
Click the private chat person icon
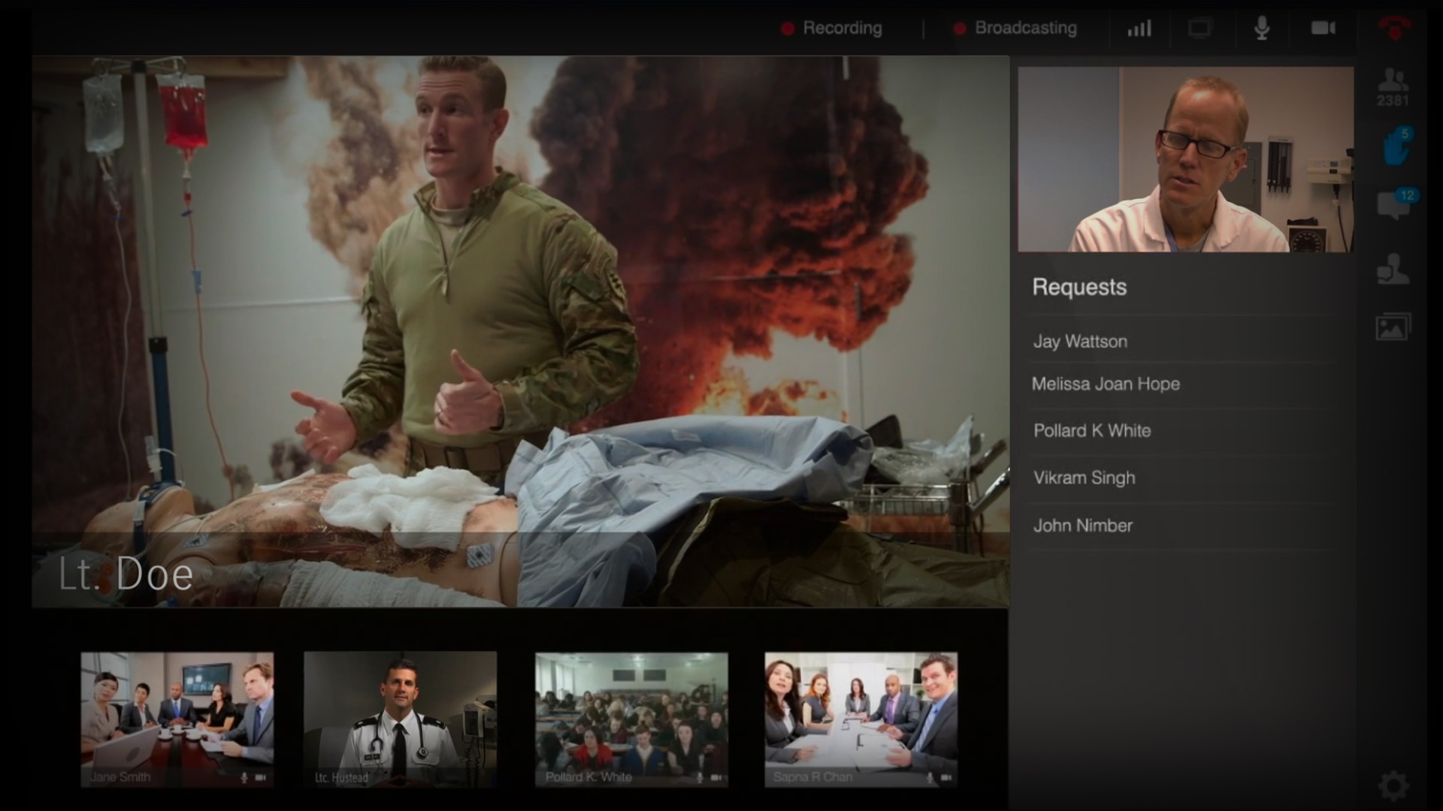pos(1393,269)
